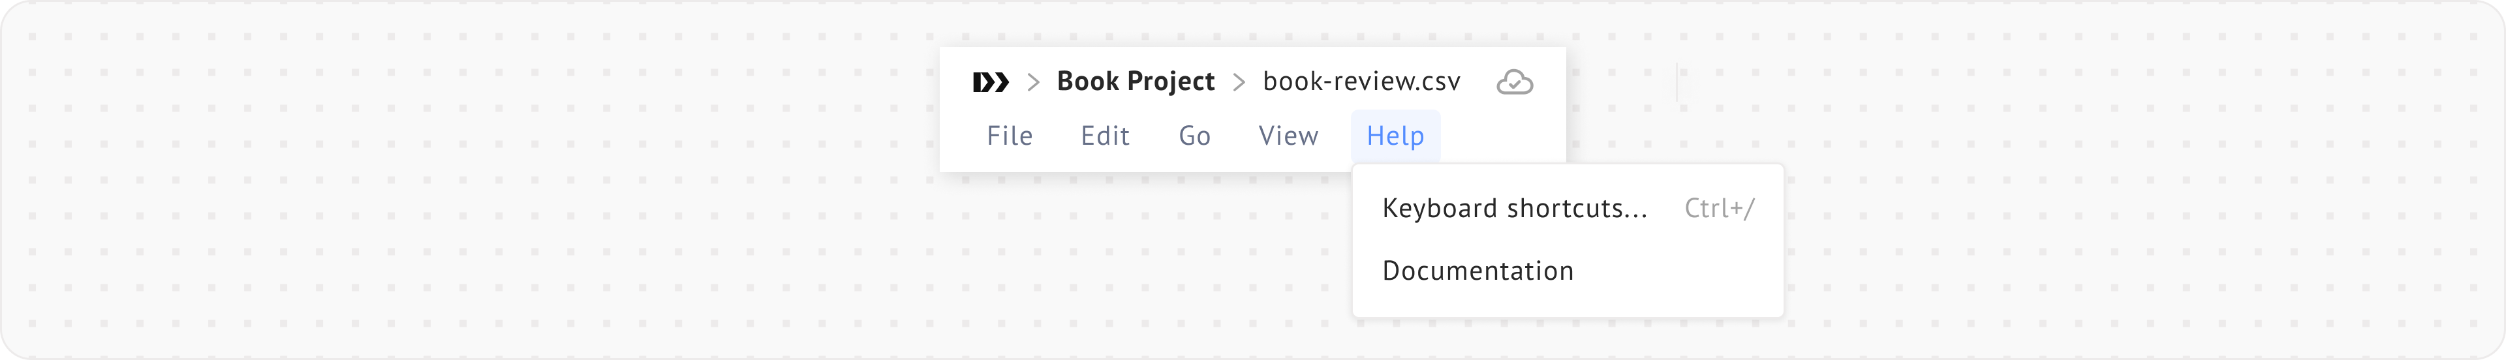Viewport: 2506px width, 360px height.
Task: Click dotted canvas area left of the header
Action: (486, 146)
